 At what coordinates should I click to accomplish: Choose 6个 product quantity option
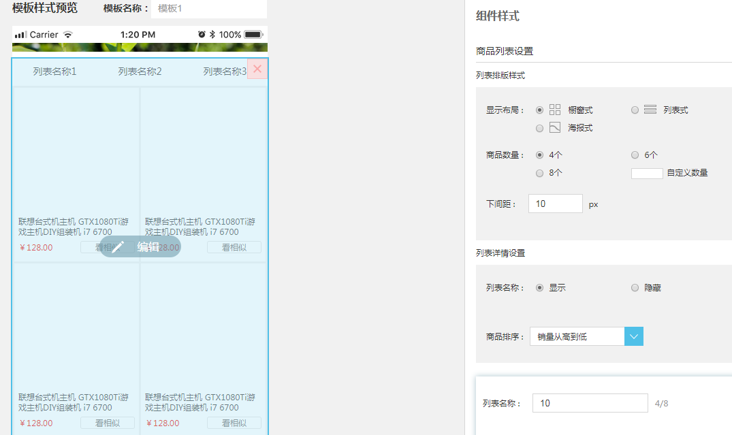click(635, 155)
